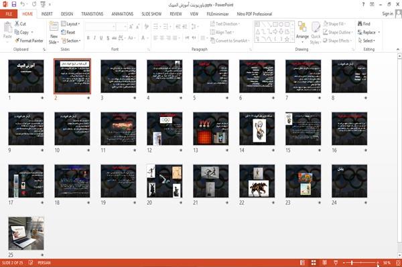402x267 pixels.
Task: Toggle Underline formatting
Action: click(x=101, y=38)
